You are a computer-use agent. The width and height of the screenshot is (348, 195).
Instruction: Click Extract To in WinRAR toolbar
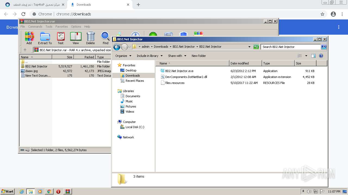(x=45, y=38)
